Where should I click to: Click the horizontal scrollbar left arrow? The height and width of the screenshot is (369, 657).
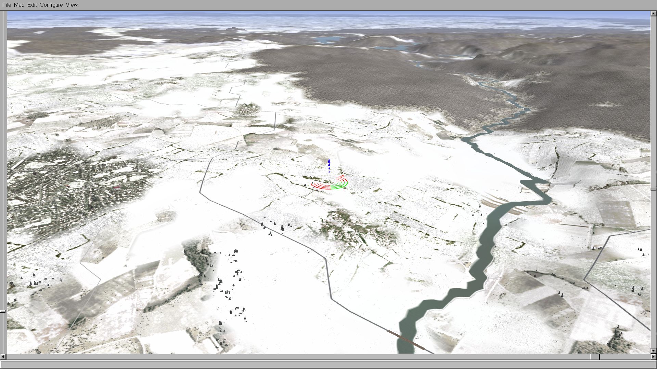click(3, 357)
